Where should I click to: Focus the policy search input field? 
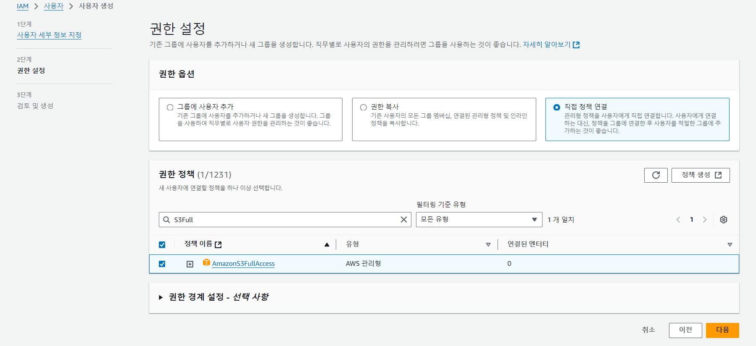(x=285, y=220)
